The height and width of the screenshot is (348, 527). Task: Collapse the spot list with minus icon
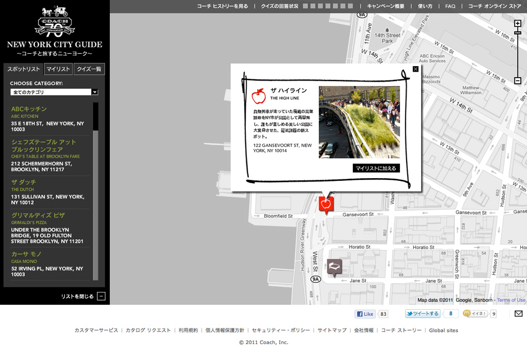tap(101, 296)
